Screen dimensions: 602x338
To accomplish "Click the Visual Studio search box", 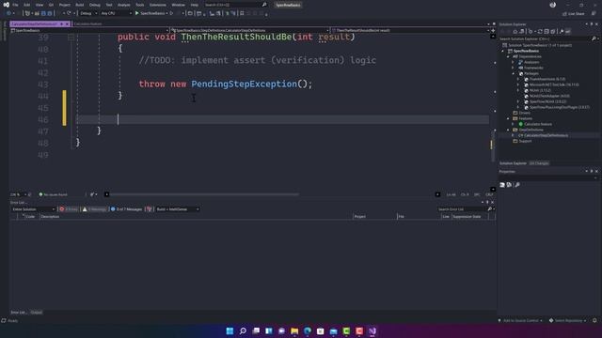I will tap(235, 5).
